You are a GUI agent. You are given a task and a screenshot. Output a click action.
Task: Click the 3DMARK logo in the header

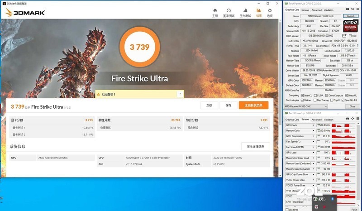(x=25, y=13)
